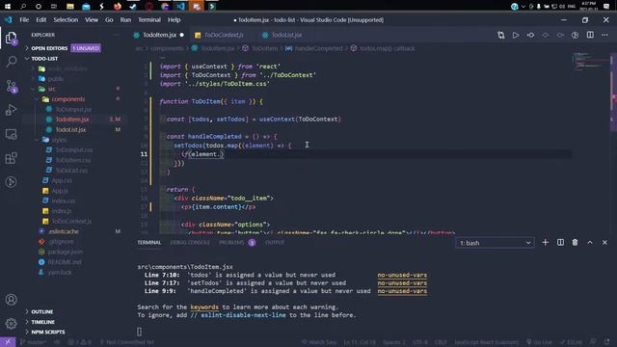617x347 pixels.
Task: Click the Firefox icon in the taskbar
Action: (x=118, y=6)
